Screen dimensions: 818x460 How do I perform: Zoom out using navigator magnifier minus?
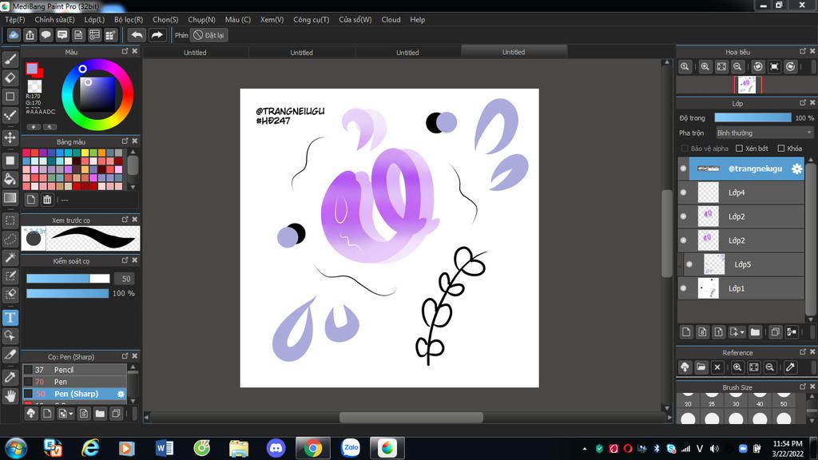coord(737,67)
